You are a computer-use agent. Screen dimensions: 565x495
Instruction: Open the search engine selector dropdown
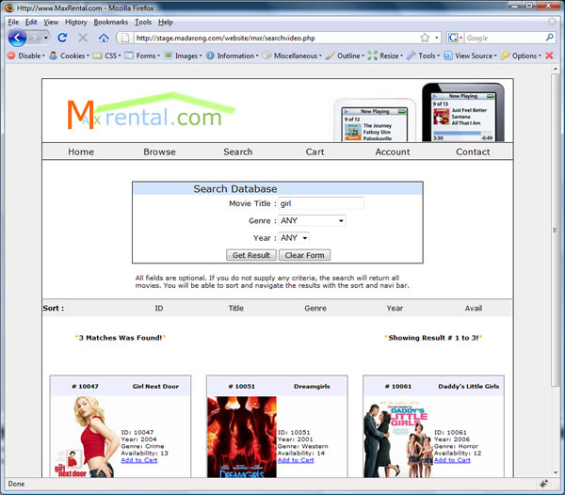pos(455,38)
